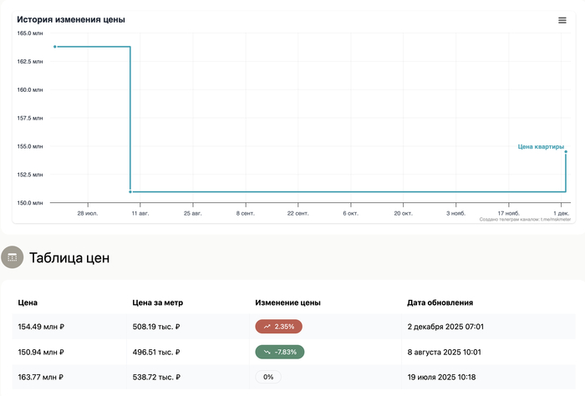
Task: Click the red 2.35% price change badge
Action: coord(279,327)
